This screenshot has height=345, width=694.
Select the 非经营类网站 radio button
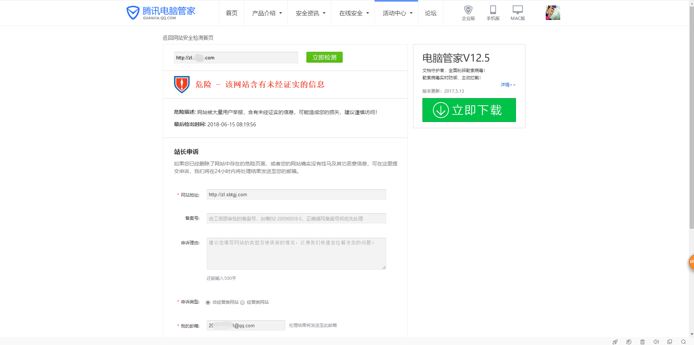(x=208, y=302)
